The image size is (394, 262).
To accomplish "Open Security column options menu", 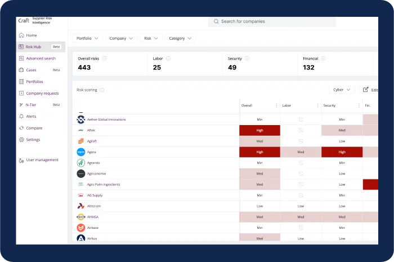I will [359, 105].
